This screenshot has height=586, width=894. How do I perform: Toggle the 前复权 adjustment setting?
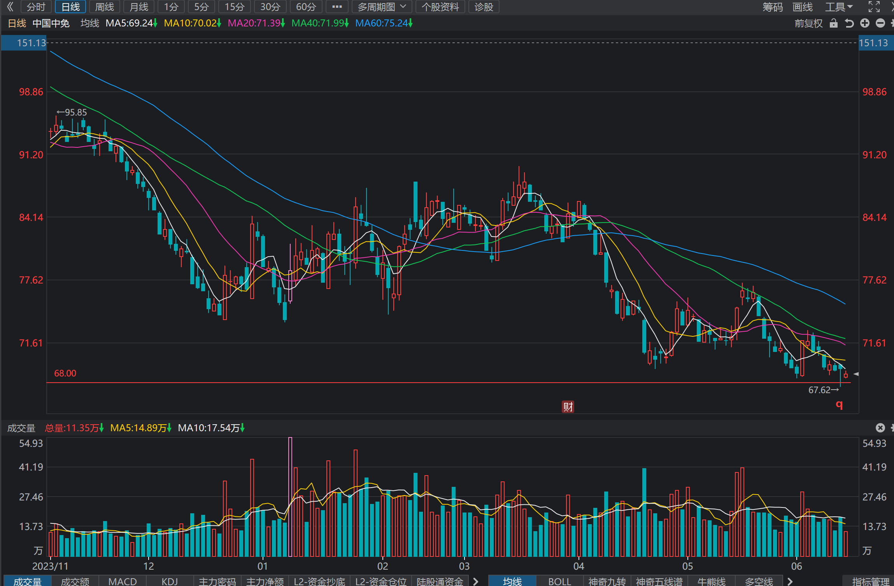(x=808, y=23)
